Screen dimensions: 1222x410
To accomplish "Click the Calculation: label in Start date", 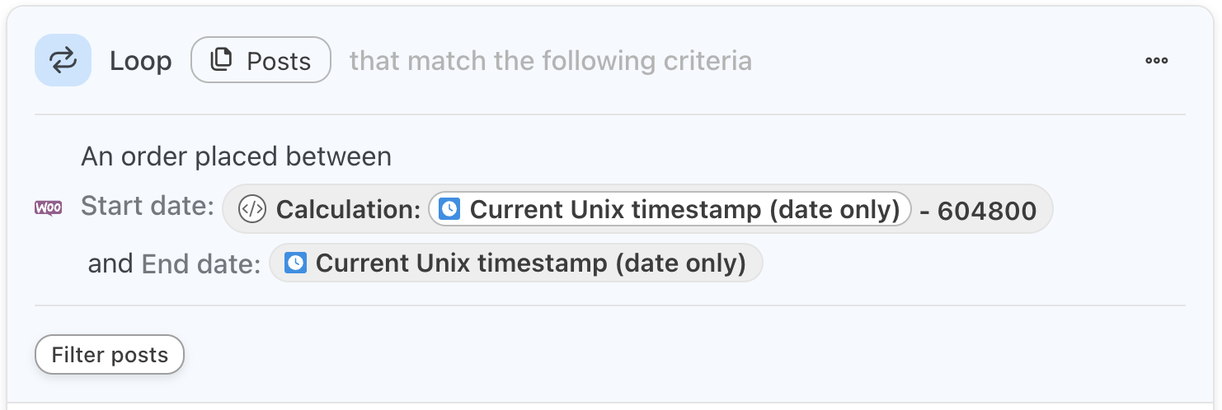I will (349, 209).
